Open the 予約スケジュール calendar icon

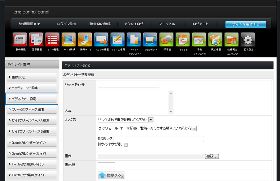[199, 40]
